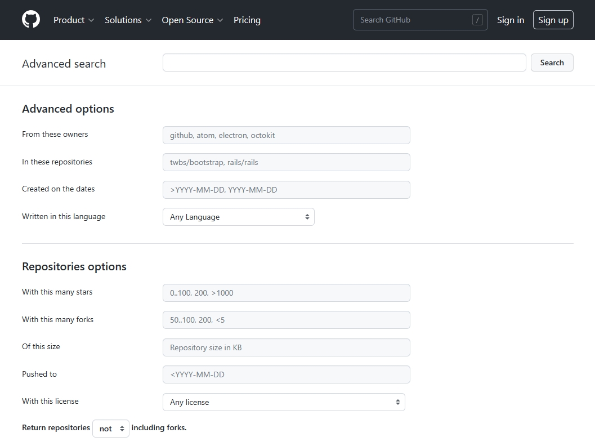Click the Sign in link

pos(510,20)
